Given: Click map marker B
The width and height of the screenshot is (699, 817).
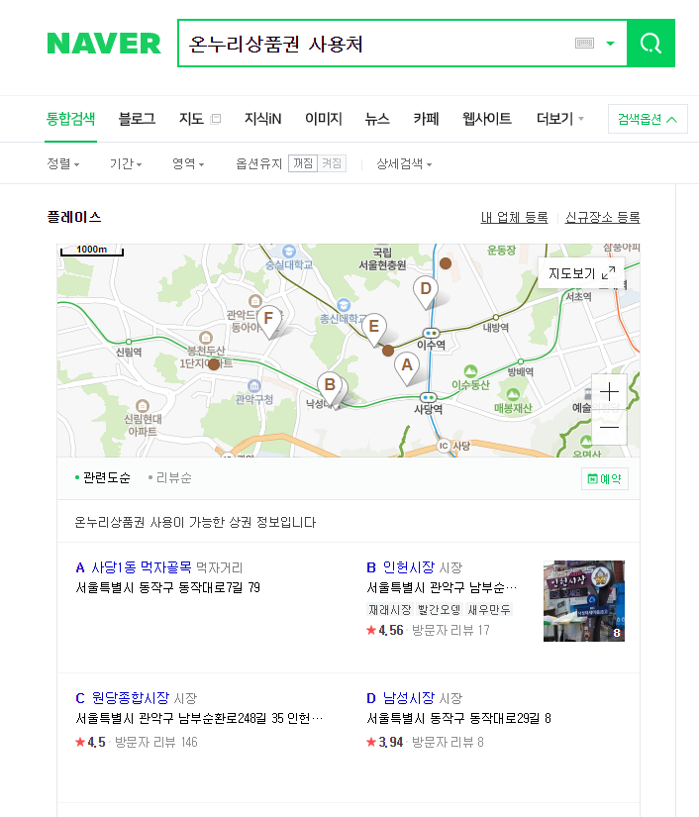Looking at the screenshot, I should click(x=330, y=389).
